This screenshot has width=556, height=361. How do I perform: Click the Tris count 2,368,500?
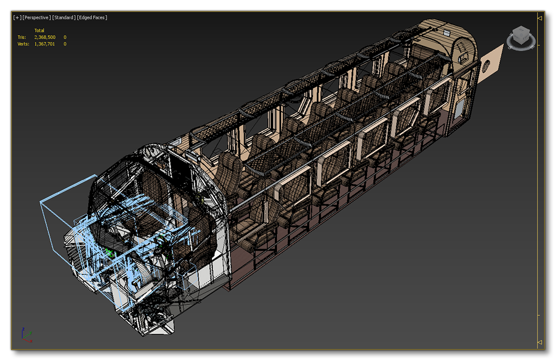45,37
